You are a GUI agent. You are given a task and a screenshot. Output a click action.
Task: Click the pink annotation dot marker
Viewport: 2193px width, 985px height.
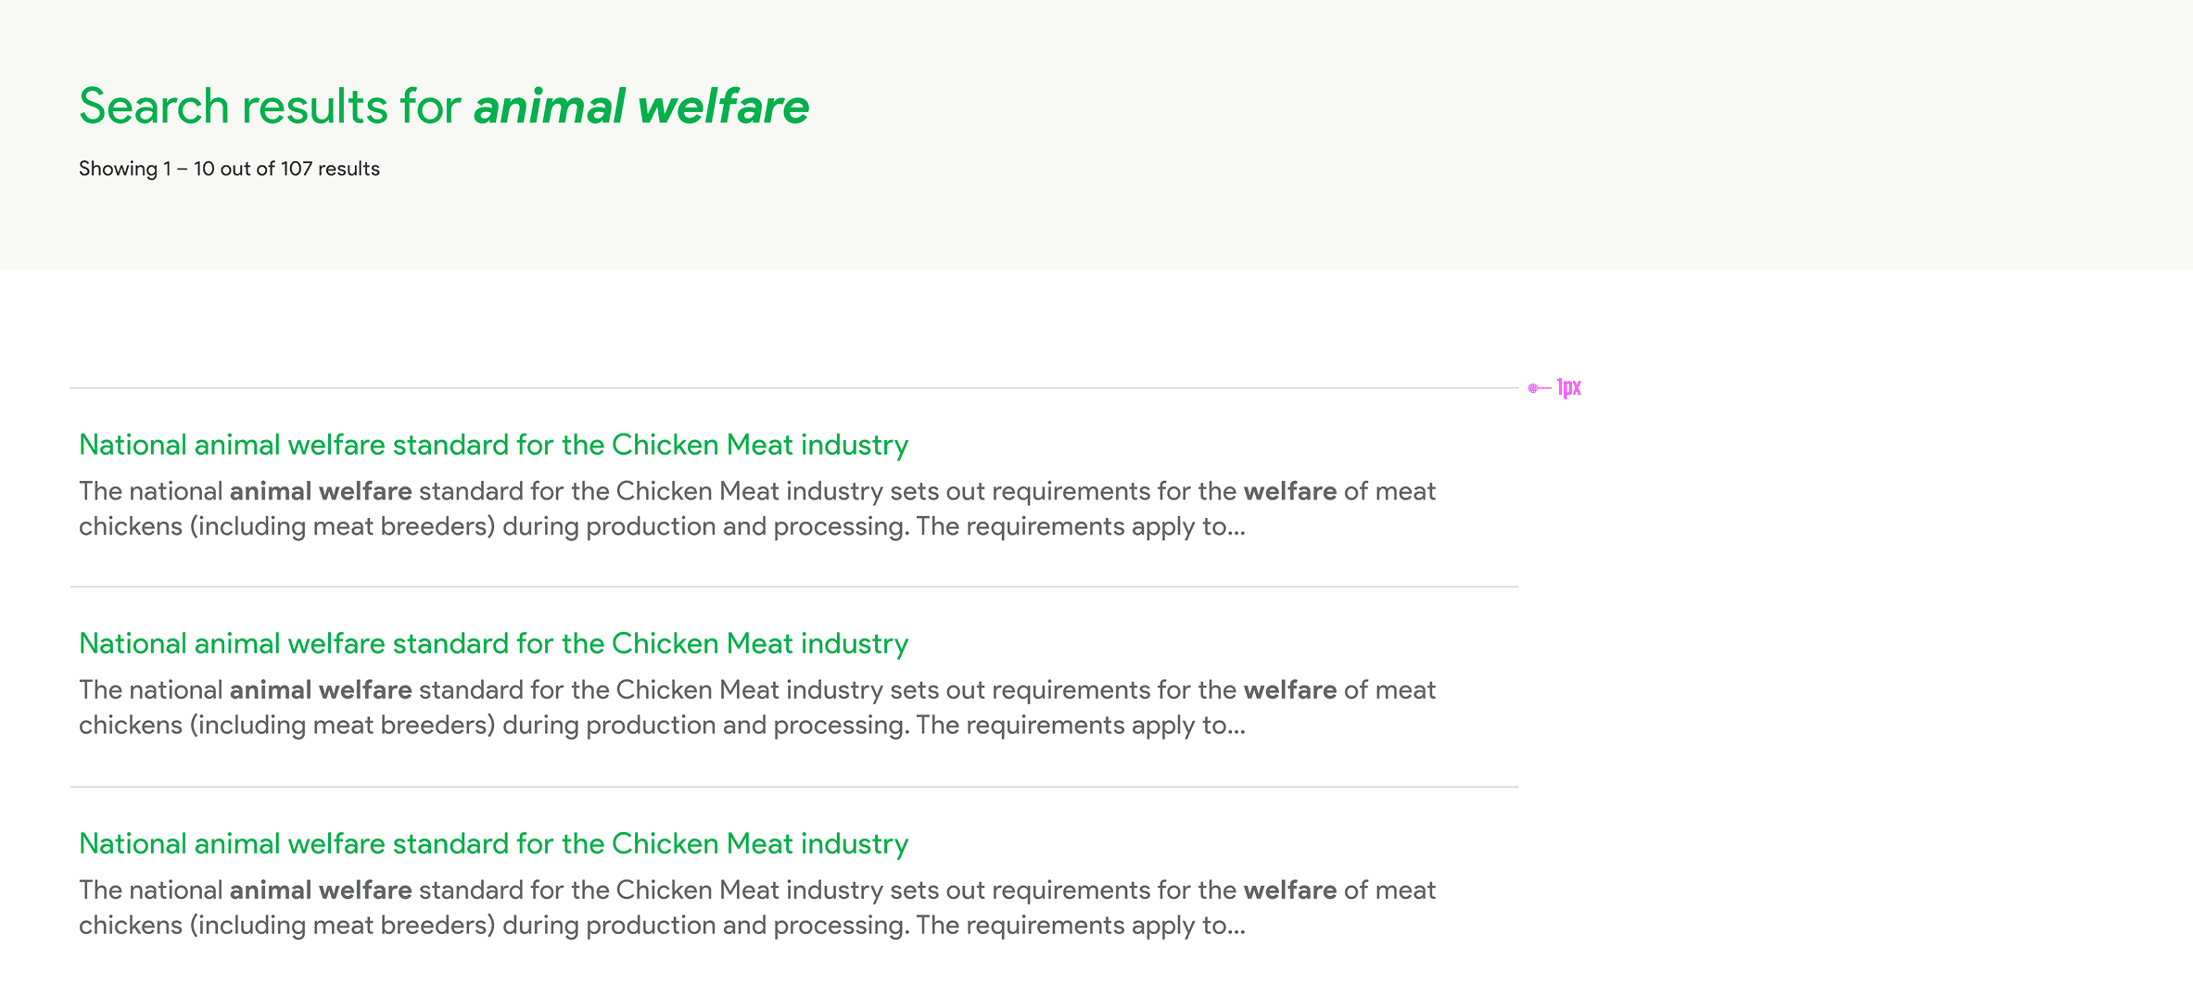click(x=1533, y=388)
